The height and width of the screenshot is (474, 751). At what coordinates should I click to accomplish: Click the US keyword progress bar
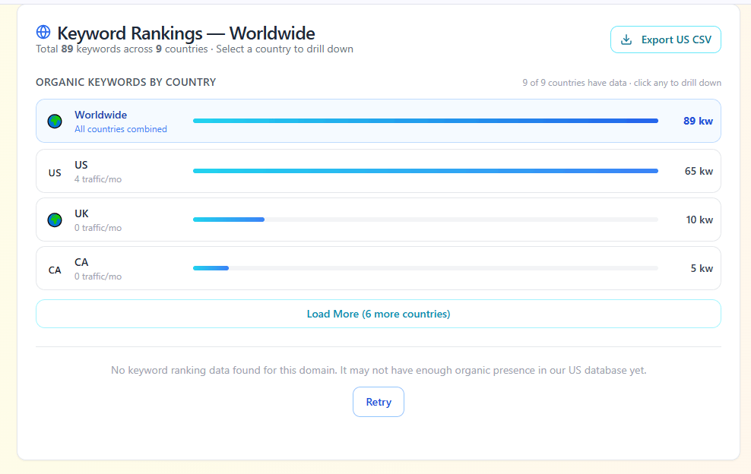point(426,170)
